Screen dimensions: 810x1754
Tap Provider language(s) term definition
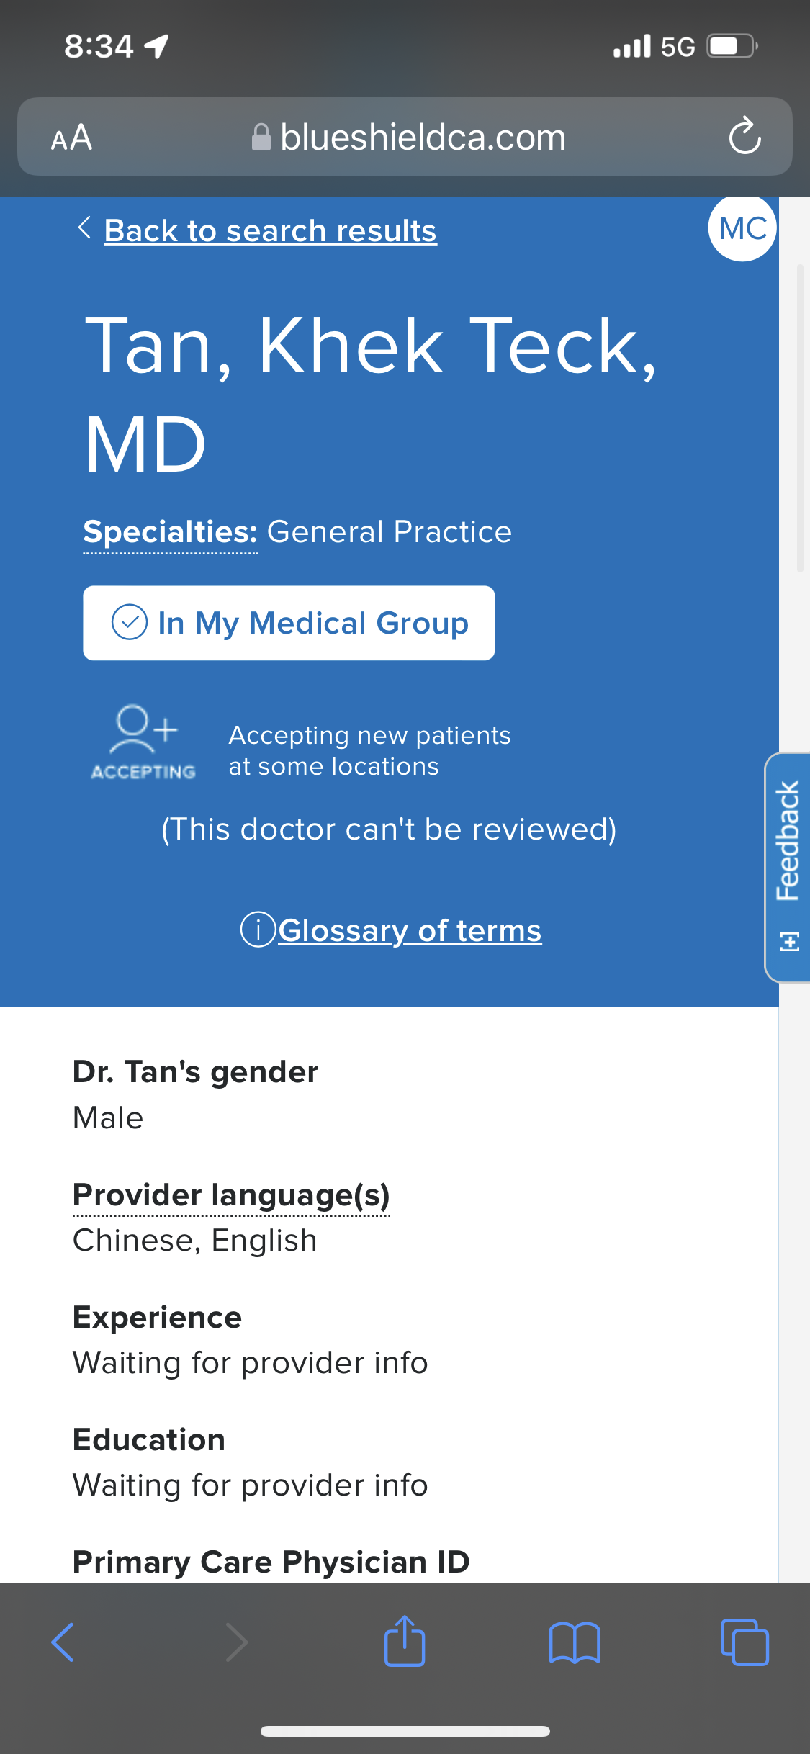tap(231, 1195)
